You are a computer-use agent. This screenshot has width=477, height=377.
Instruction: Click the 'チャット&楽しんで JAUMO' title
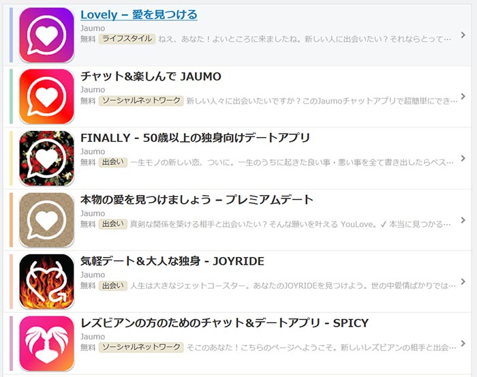[151, 76]
